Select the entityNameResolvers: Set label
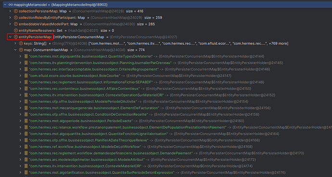The image size is (332, 177). [x=40, y=30]
